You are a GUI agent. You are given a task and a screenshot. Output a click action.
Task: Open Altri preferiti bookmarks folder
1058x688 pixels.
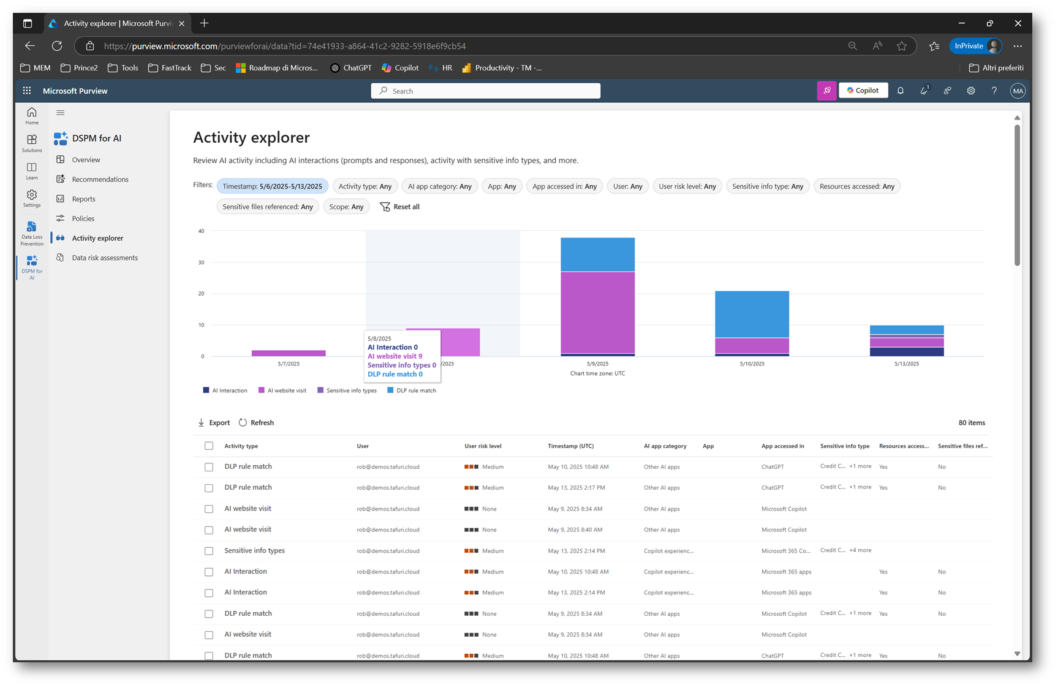tap(996, 68)
